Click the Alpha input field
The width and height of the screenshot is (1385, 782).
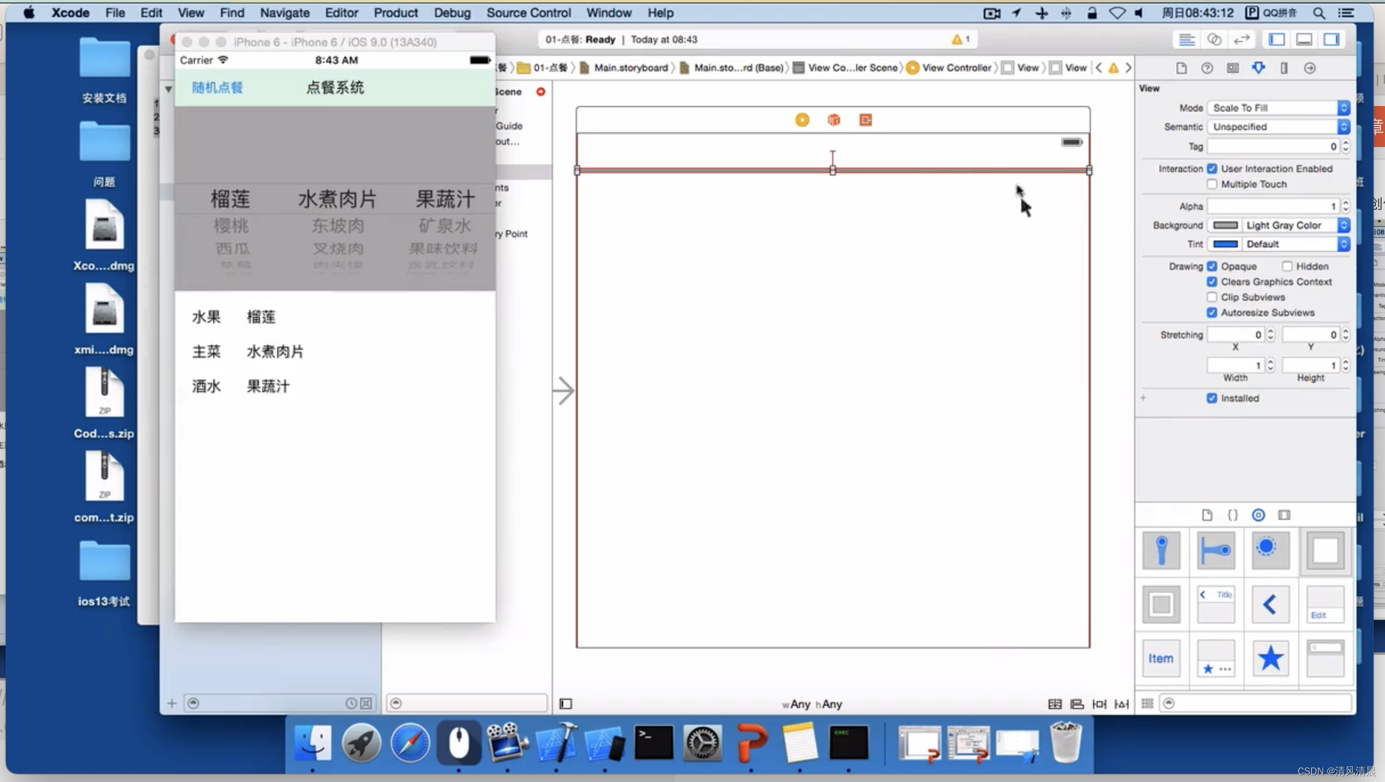1274,206
